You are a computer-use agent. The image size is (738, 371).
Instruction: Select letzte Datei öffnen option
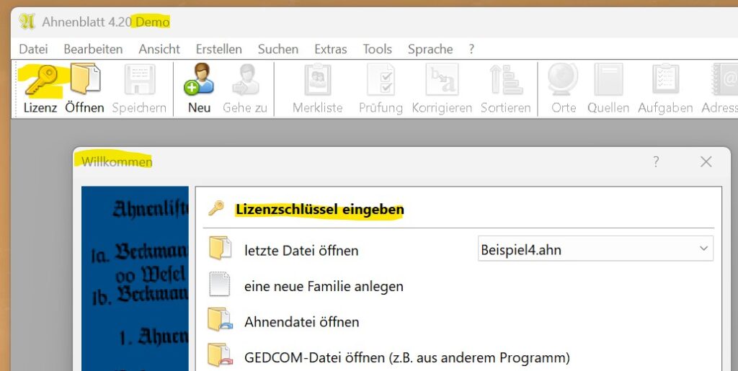coord(301,250)
